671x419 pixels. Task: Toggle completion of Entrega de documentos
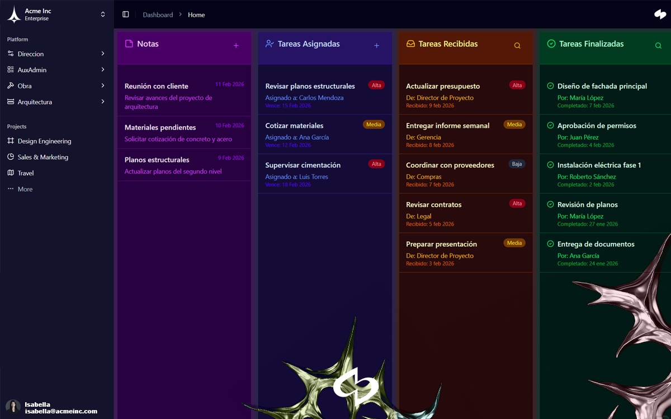click(x=549, y=244)
